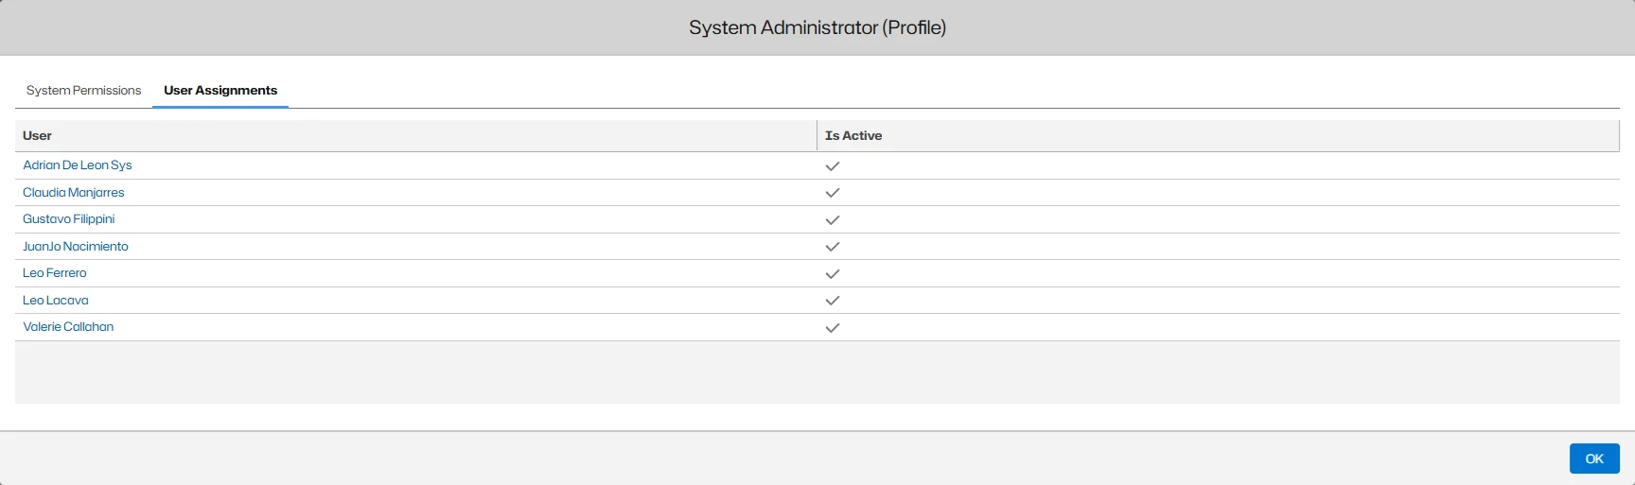Open Claudia Manjarres user link

click(74, 193)
